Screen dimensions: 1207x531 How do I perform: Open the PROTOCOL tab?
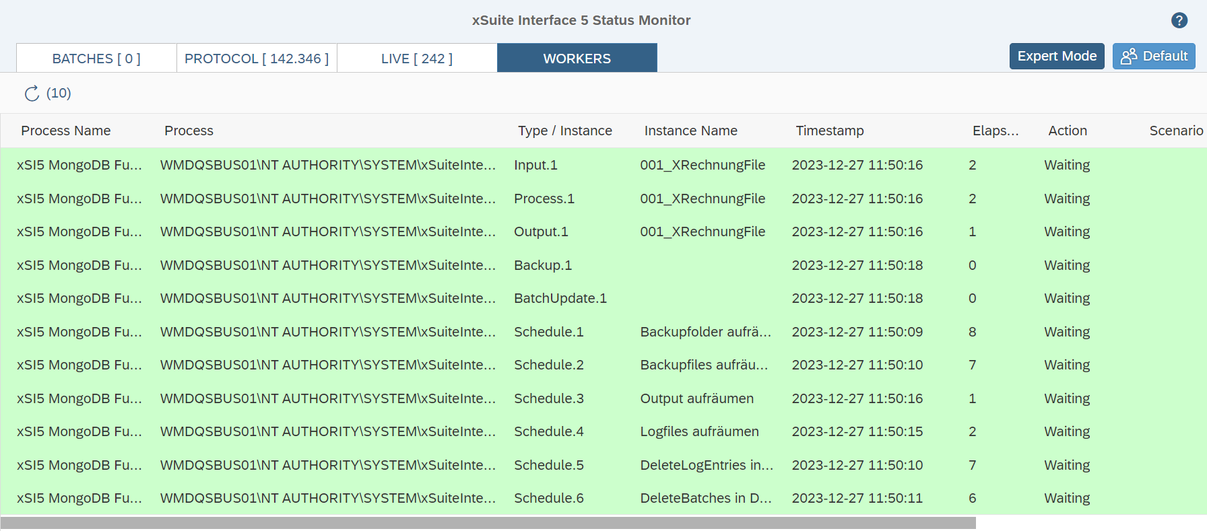pyautogui.click(x=257, y=59)
